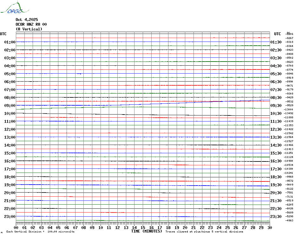295x236 pixels.
Task: Click the '05' minute tick label
Action: click(x=58, y=227)
